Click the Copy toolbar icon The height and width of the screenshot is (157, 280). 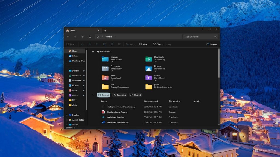(x=90, y=44)
